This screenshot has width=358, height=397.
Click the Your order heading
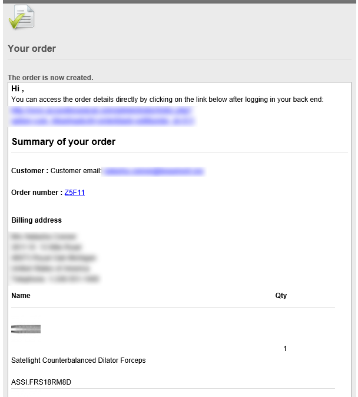pos(32,48)
